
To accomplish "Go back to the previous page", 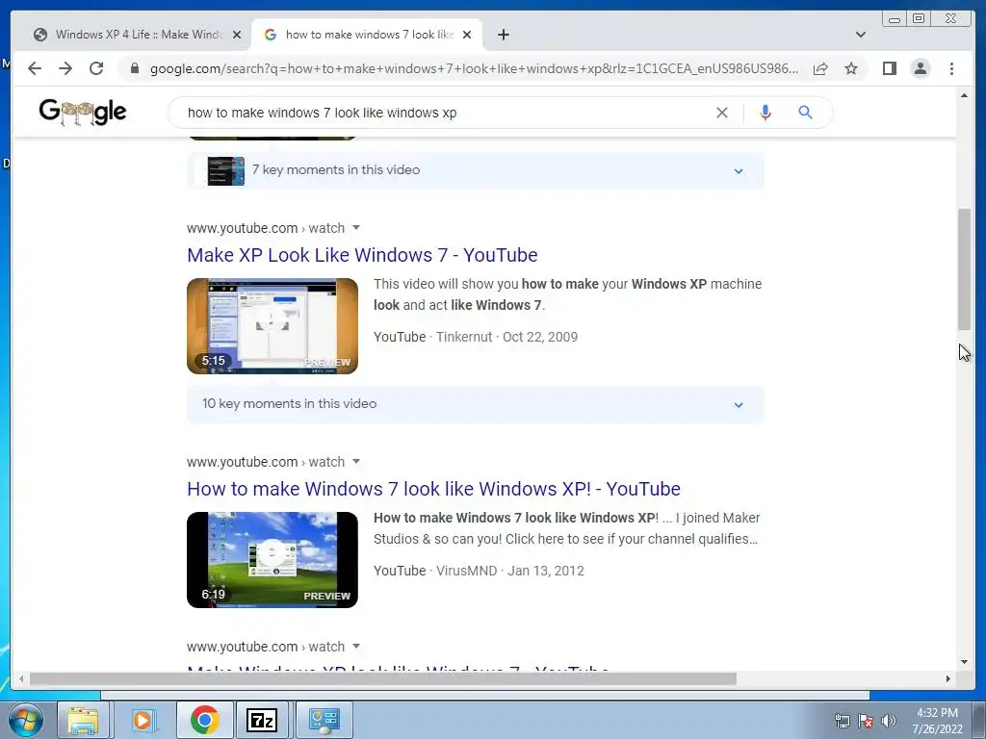I will [35, 68].
